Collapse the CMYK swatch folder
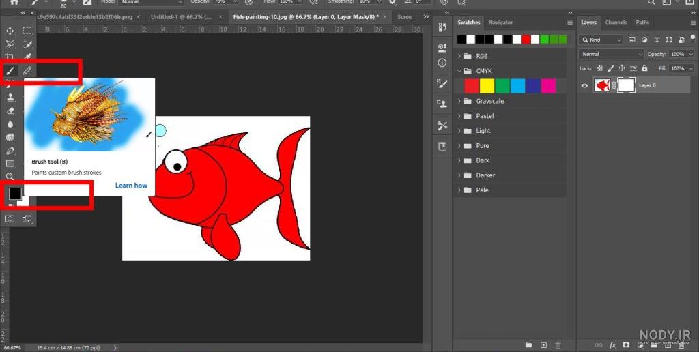 coord(459,71)
